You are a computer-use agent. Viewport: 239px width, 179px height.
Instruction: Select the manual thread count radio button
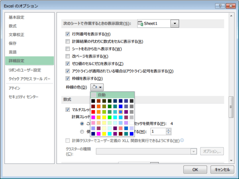(x=82, y=132)
